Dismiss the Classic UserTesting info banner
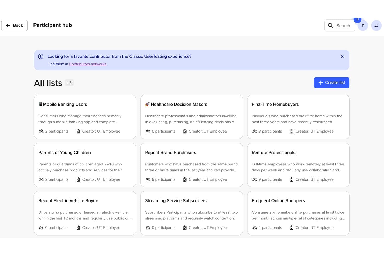The height and width of the screenshot is (256, 384). click(342, 57)
